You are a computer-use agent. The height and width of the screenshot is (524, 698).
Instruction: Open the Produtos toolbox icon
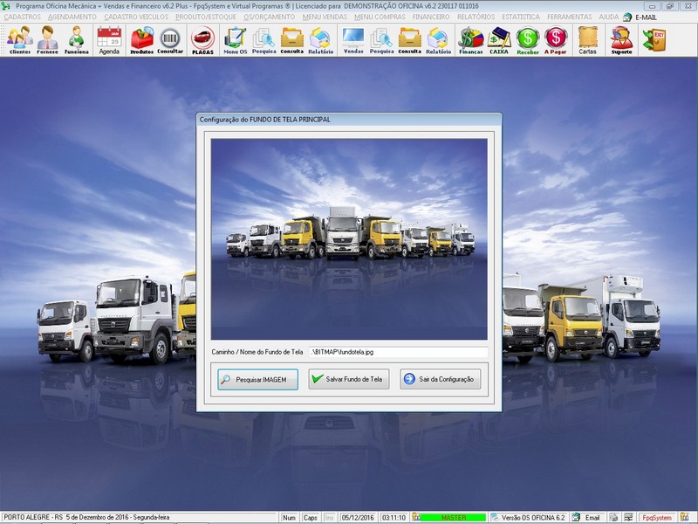tap(142, 39)
